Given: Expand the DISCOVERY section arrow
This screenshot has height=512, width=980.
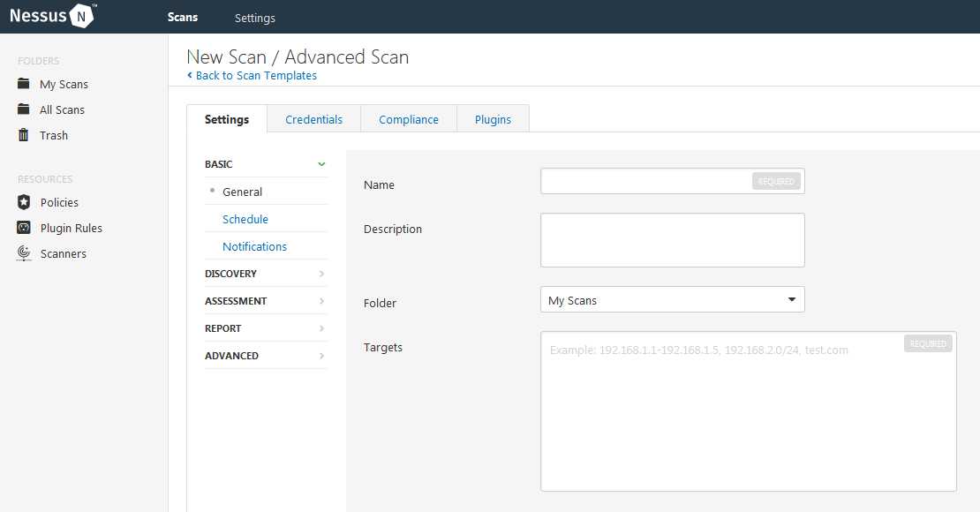Looking at the screenshot, I should (x=321, y=273).
